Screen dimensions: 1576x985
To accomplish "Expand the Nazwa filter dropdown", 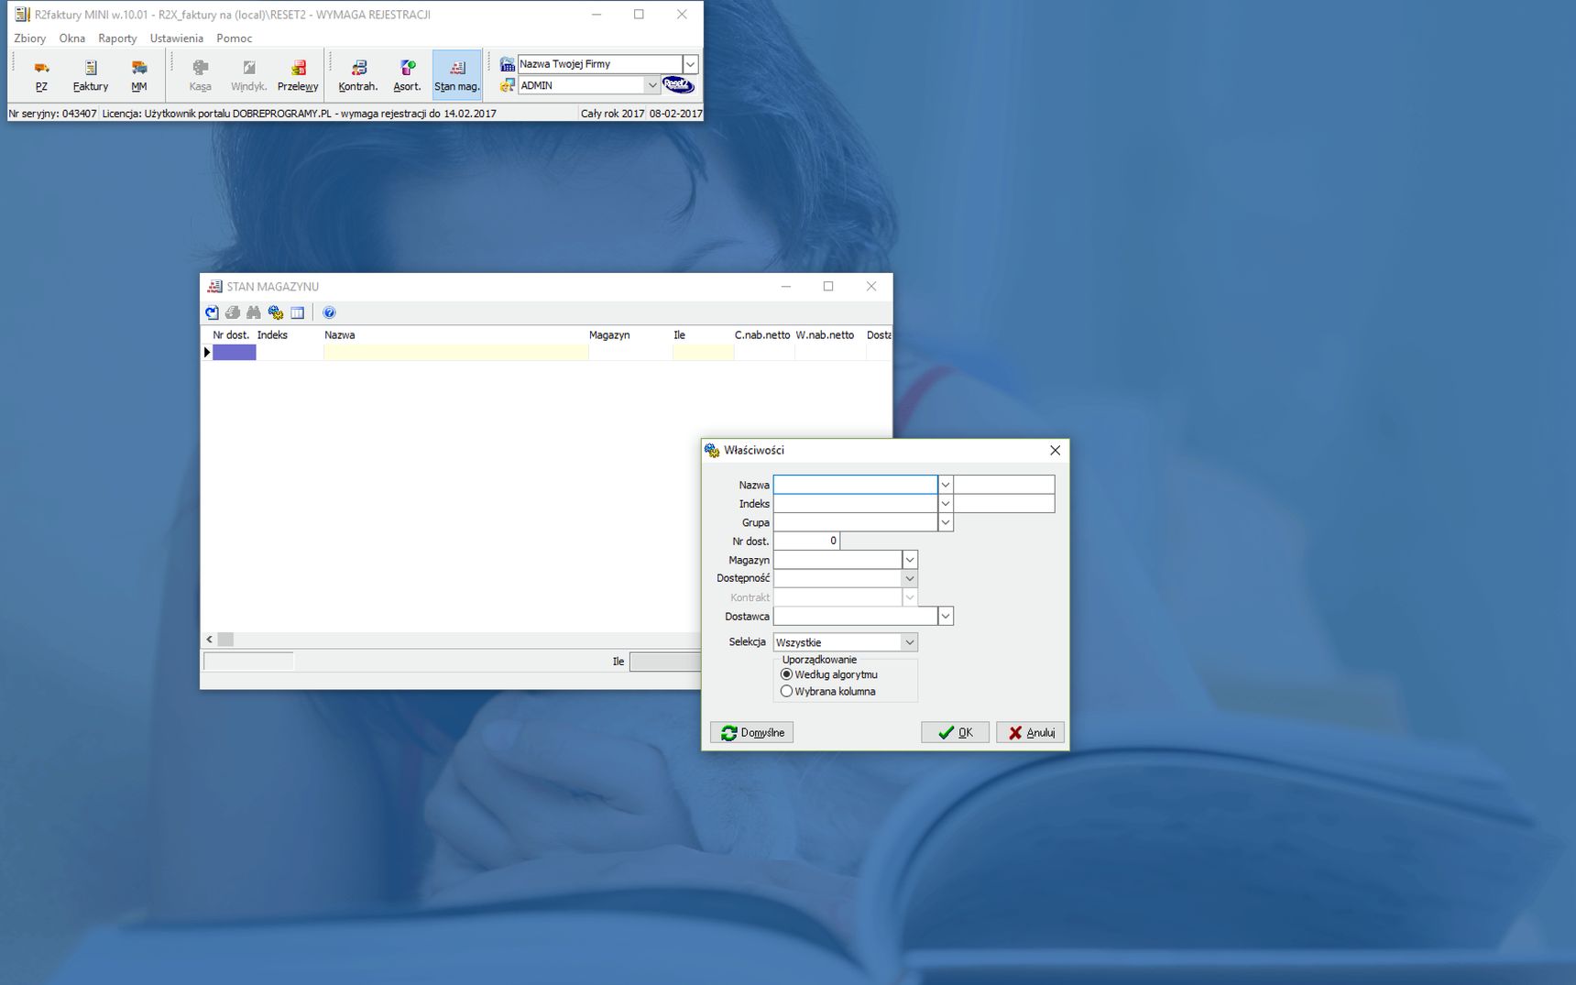I will (x=946, y=485).
